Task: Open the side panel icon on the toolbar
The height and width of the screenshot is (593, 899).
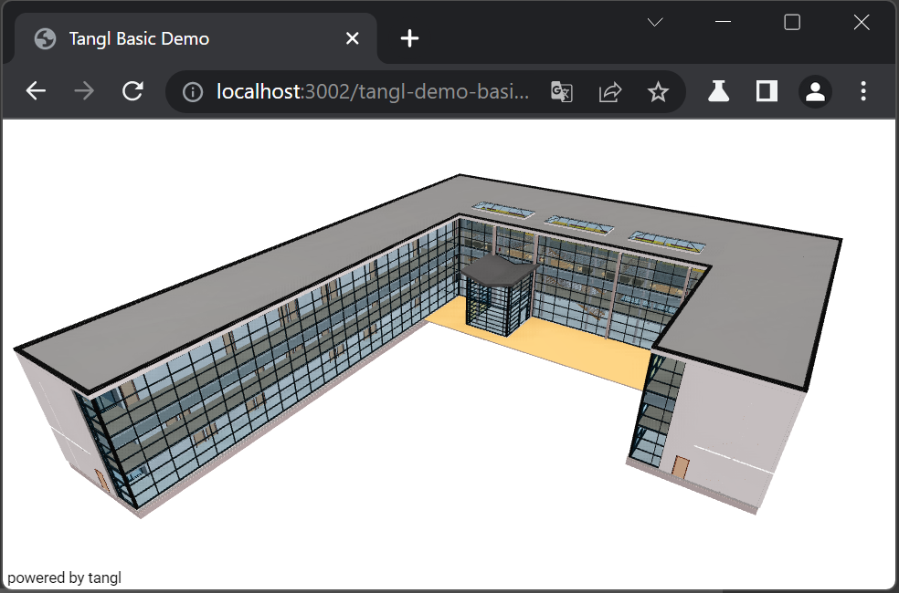Action: pos(766,91)
